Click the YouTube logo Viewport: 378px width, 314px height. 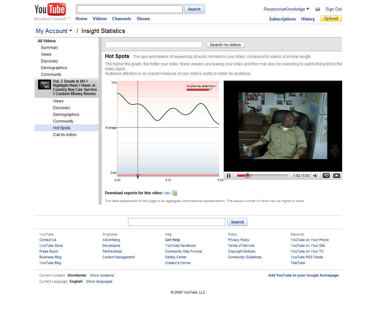[50, 10]
